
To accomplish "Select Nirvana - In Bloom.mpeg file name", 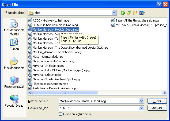I will [x=48, y=66].
